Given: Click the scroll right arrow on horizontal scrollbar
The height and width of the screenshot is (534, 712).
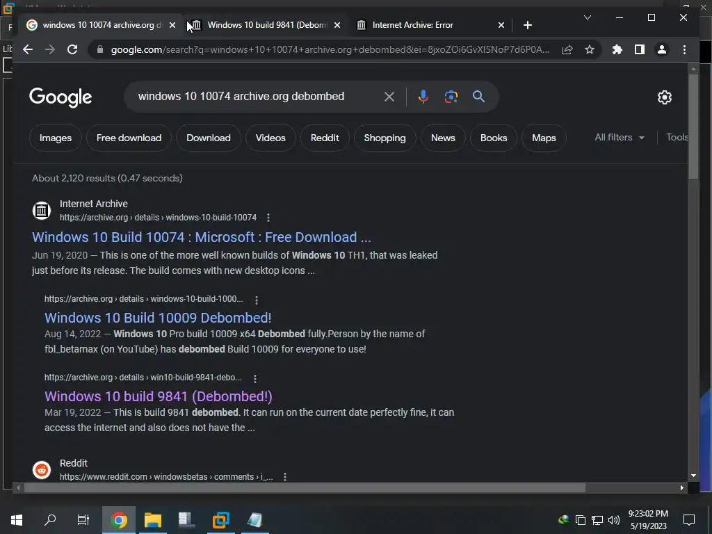Looking at the screenshot, I should 681,488.
